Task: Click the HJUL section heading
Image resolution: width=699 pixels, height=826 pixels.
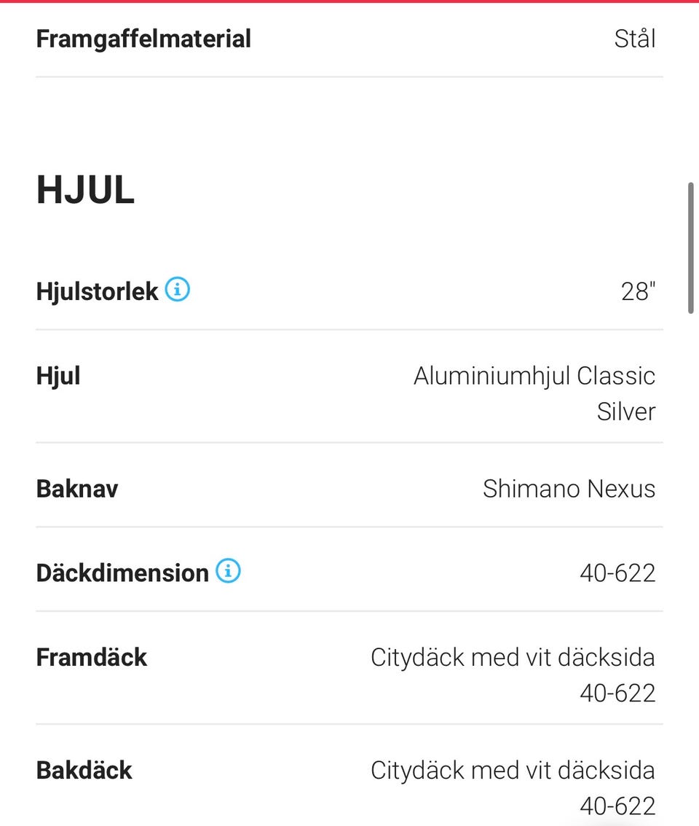Action: point(85,189)
